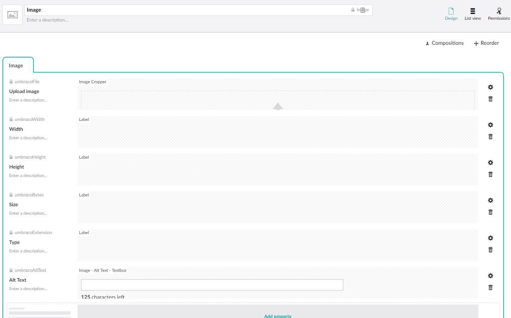Click Add property link
Viewport: 511px width, 318px height.
click(278, 316)
